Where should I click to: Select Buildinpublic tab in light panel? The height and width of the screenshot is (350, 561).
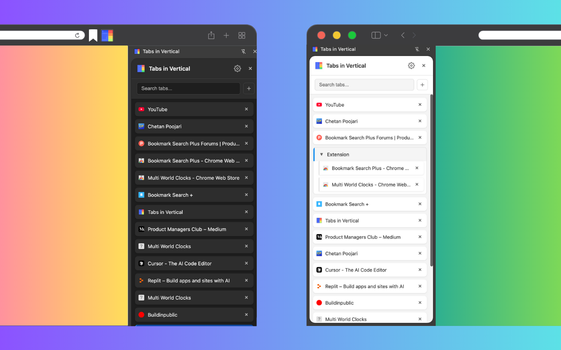click(x=370, y=303)
